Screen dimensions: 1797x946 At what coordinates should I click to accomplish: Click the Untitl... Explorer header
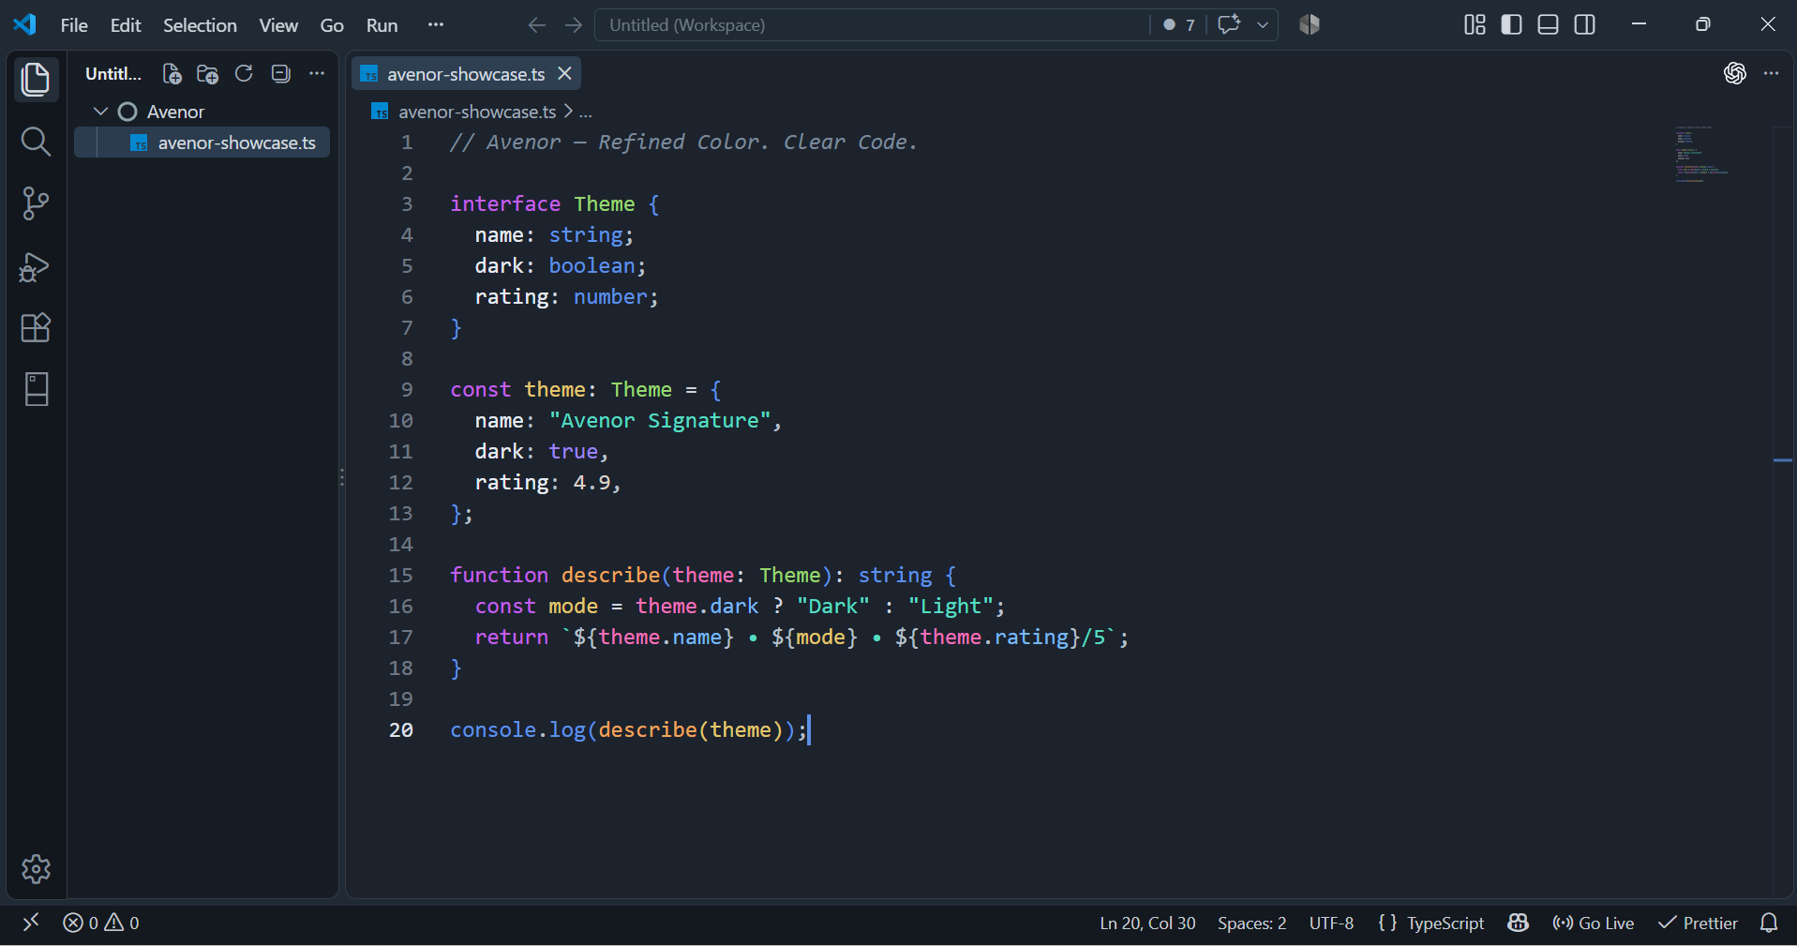(113, 74)
